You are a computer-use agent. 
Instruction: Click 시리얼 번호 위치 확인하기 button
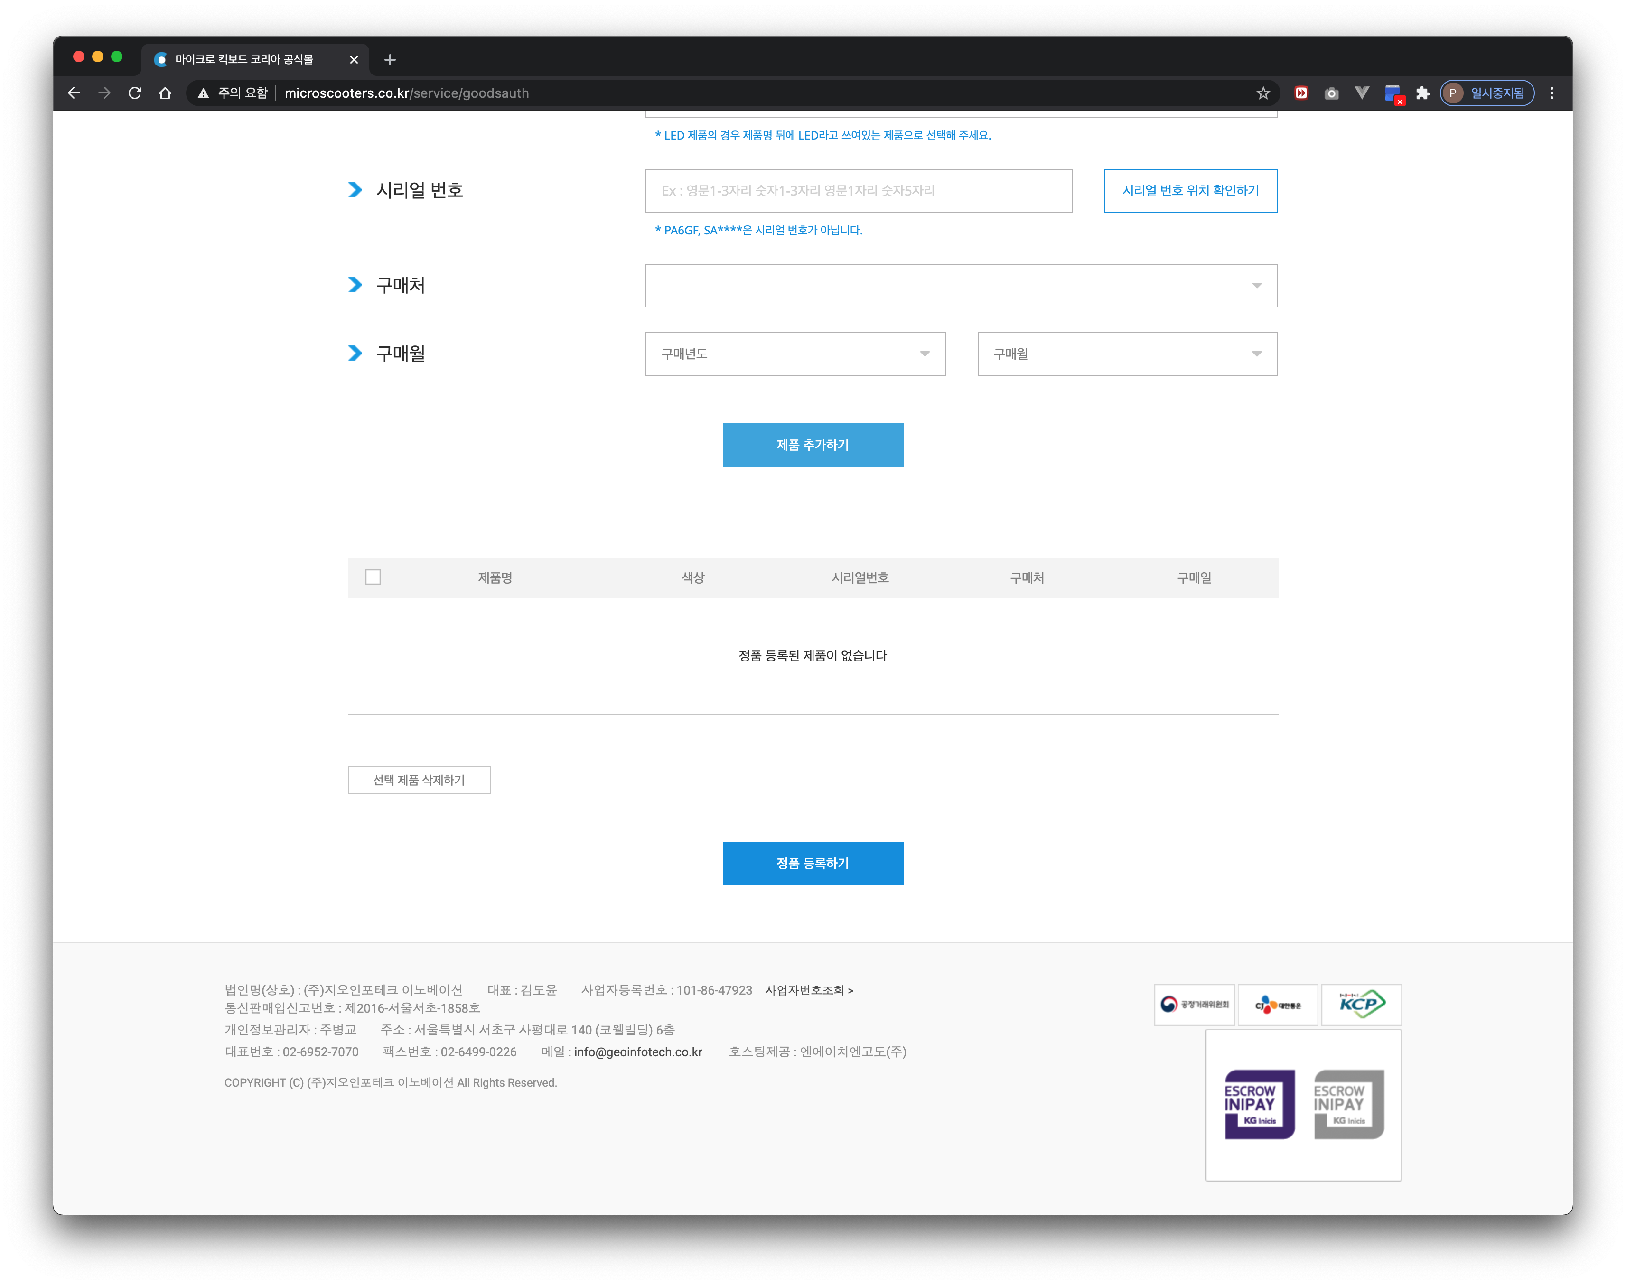1189,190
